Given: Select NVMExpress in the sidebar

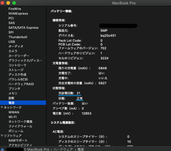Looking at the screenshot, I should tap(18, 13).
